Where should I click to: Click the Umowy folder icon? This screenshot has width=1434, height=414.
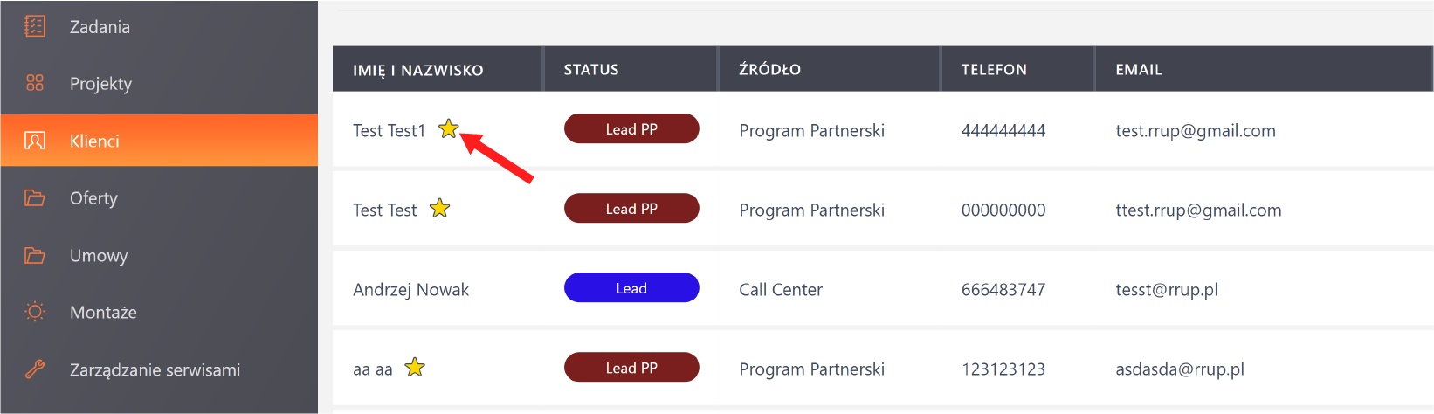tap(35, 255)
